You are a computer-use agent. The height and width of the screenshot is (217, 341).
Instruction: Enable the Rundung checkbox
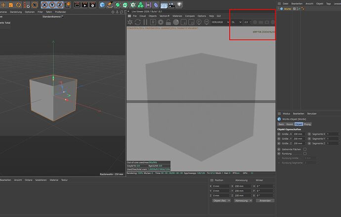[305, 154]
